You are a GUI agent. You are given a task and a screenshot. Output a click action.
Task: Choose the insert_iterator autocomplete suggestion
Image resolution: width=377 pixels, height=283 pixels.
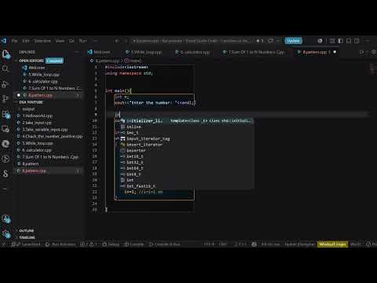point(186,145)
